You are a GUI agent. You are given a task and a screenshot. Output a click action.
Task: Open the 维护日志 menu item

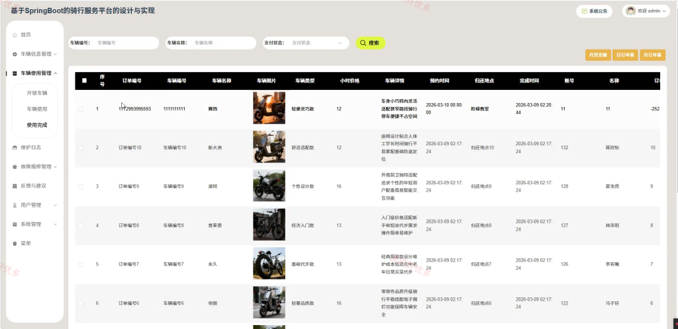31,147
